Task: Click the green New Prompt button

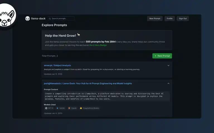Action: (x=162, y=56)
